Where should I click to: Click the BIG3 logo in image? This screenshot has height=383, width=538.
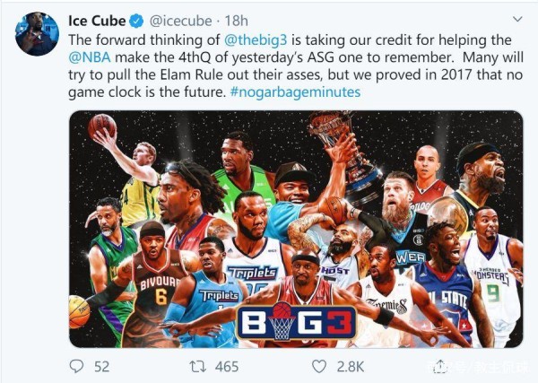[297, 323]
